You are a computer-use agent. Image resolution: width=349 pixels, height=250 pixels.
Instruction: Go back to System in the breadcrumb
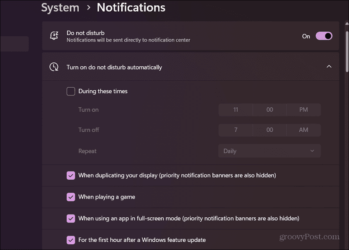(x=60, y=7)
